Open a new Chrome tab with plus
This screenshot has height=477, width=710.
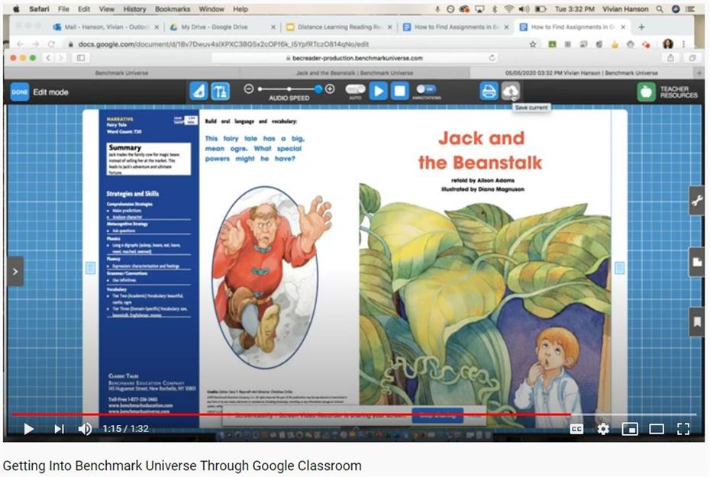pos(641,27)
